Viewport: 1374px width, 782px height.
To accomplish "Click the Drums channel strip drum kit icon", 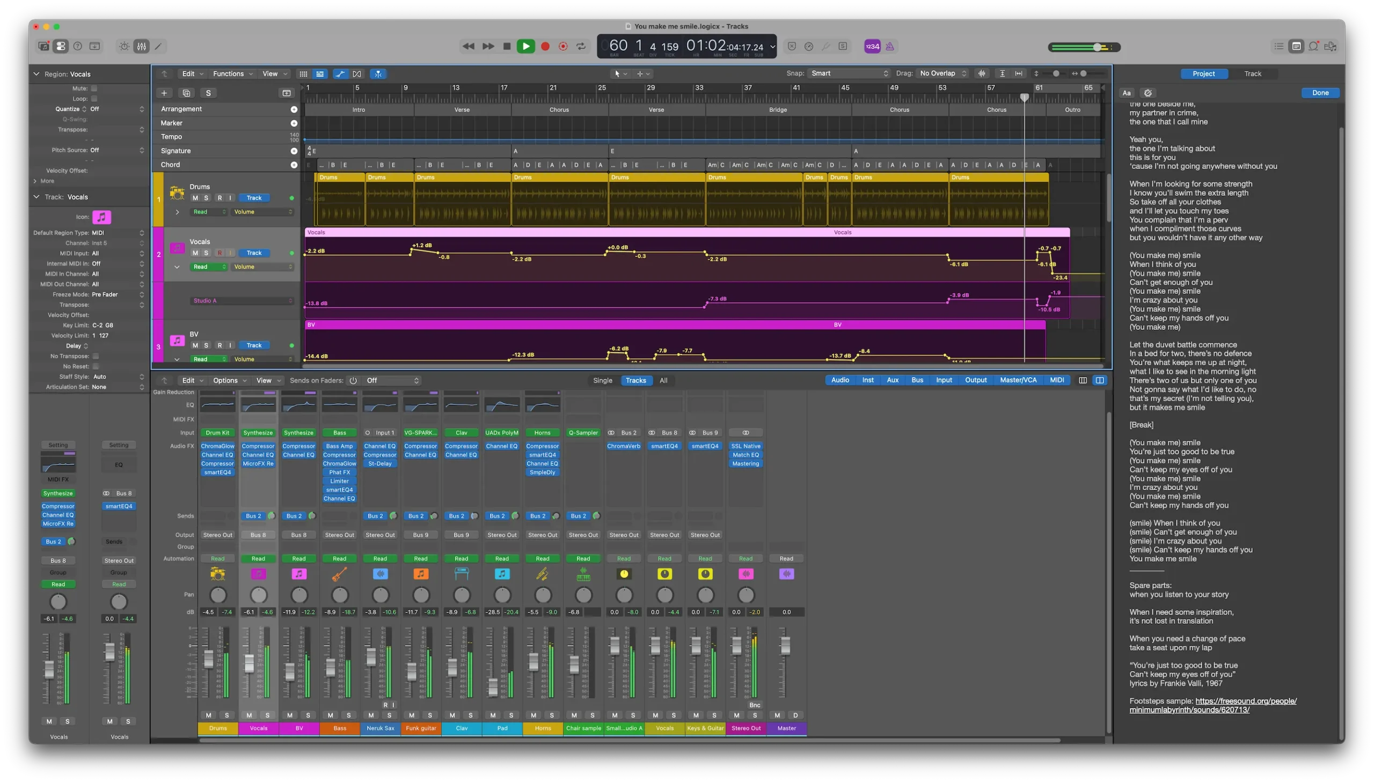I will 217,573.
